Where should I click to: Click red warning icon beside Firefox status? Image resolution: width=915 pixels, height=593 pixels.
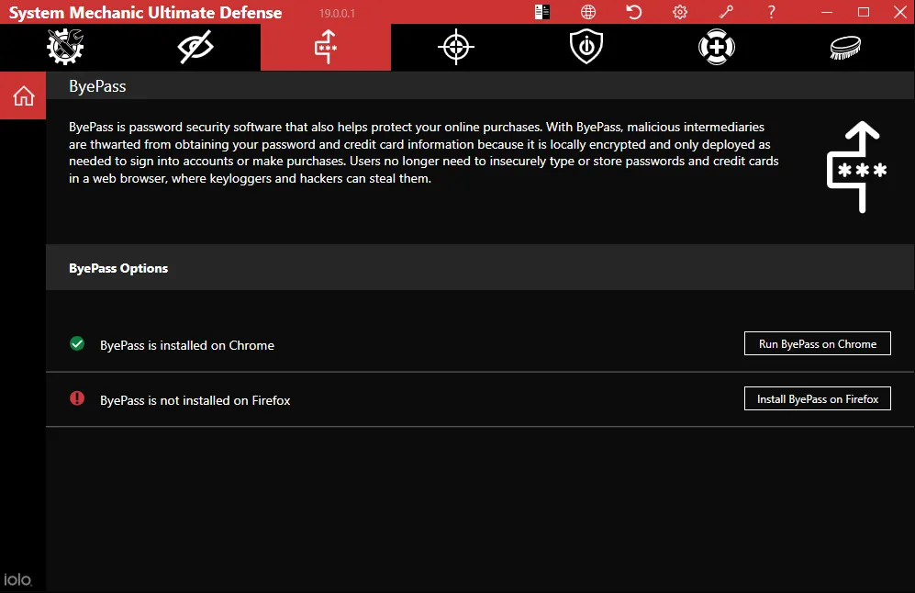[77, 398]
